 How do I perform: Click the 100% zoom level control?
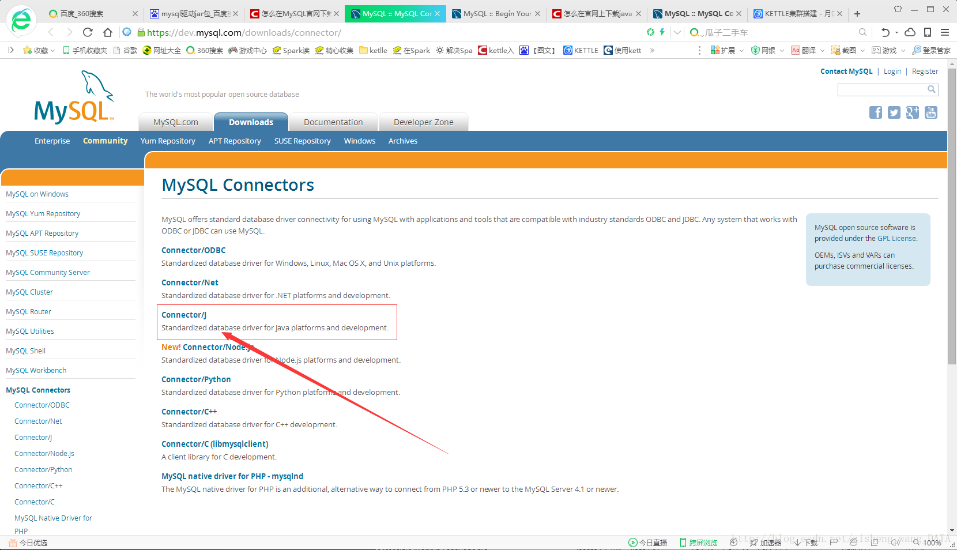[x=927, y=543]
